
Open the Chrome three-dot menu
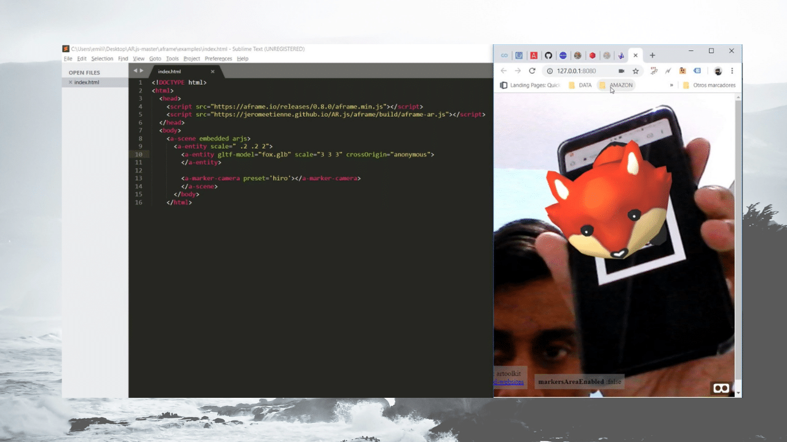(x=732, y=71)
